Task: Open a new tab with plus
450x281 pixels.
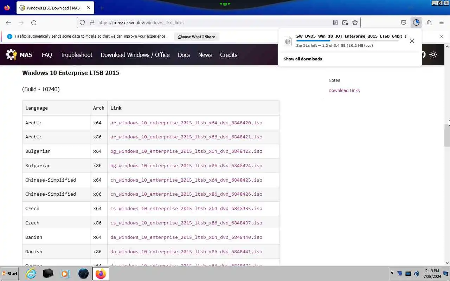Action: [102, 8]
